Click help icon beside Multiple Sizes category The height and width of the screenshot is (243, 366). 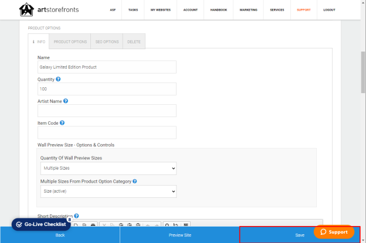click(135, 182)
